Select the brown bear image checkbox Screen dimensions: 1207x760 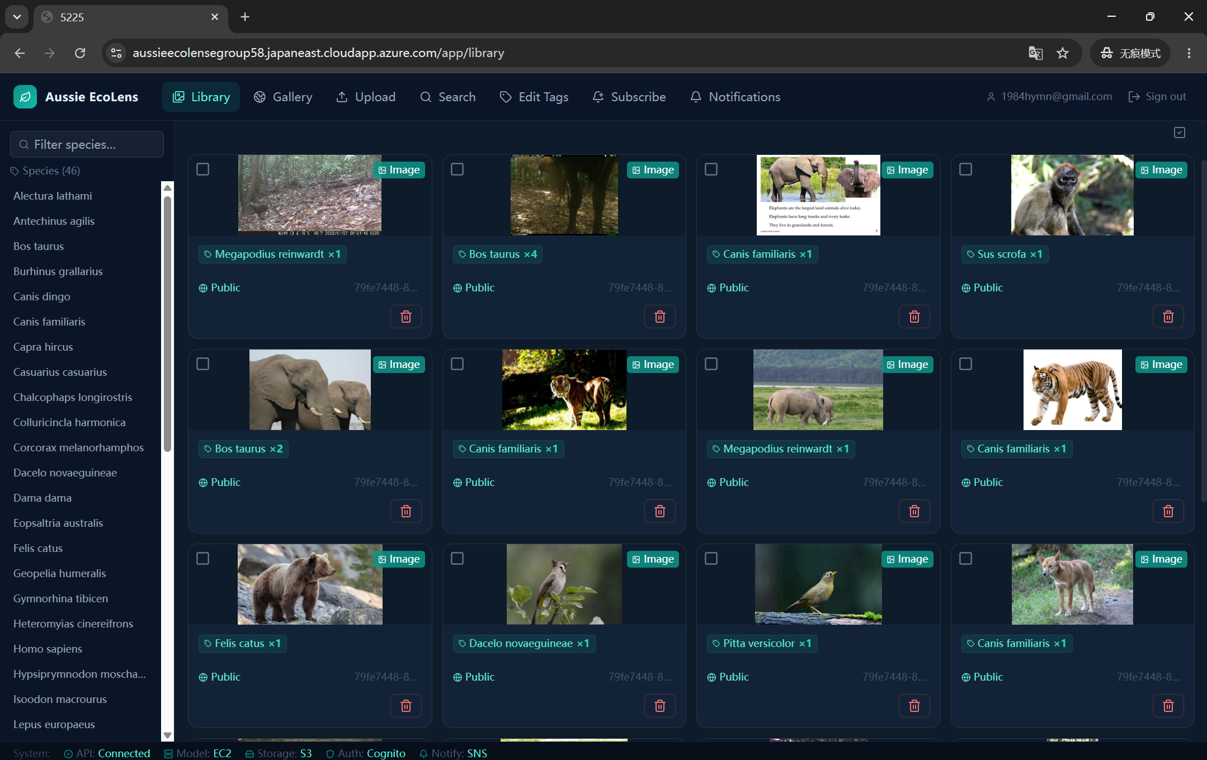(203, 558)
